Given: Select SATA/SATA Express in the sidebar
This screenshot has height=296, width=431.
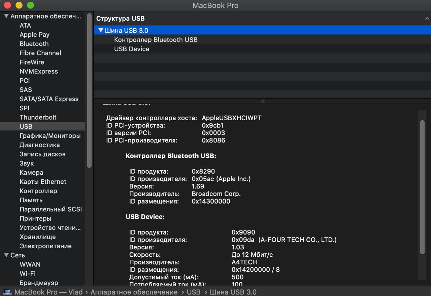Looking at the screenshot, I should 49,99.
